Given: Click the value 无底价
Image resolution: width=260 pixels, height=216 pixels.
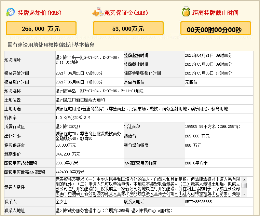Looking at the screenshot, I should pyautogui.click(x=191, y=82).
